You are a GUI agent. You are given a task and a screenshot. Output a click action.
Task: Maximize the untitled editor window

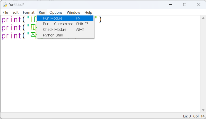(185, 5)
